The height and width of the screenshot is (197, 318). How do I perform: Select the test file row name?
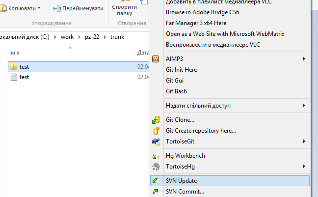[24, 77]
